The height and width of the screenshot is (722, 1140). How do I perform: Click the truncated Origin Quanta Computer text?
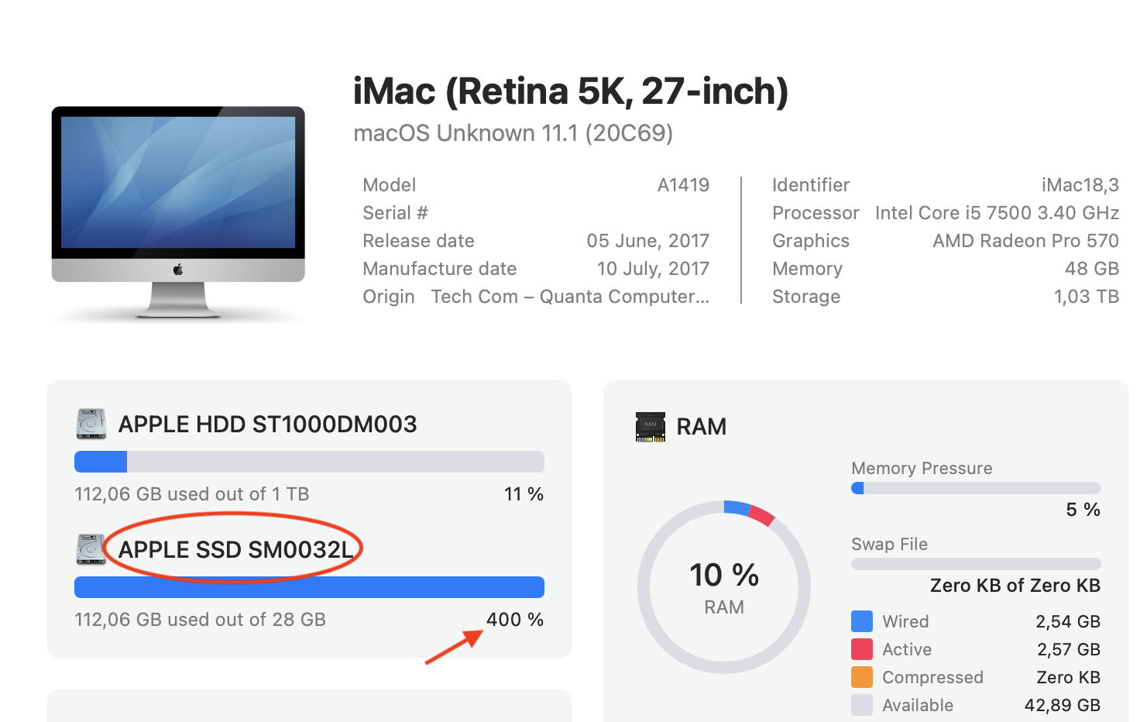point(570,297)
